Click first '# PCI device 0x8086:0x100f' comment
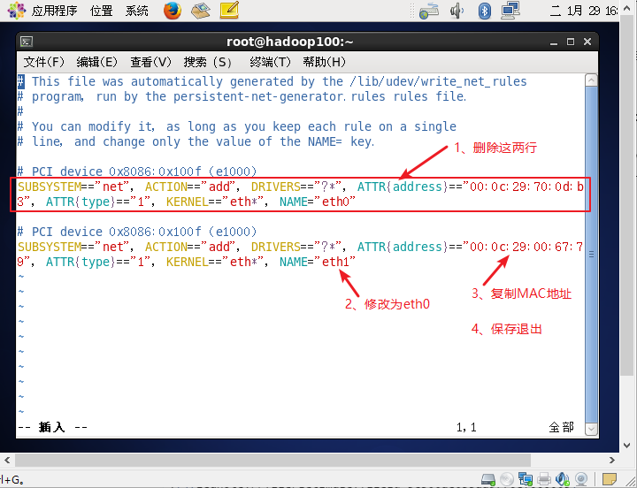 click(137, 172)
